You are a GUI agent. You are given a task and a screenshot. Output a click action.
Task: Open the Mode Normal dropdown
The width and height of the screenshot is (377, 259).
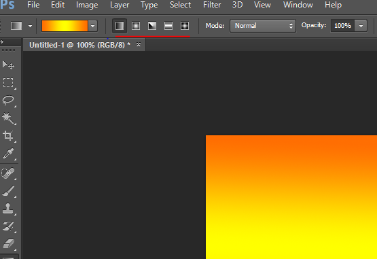(263, 26)
